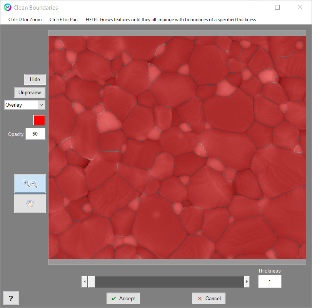
Task: Close the Clean Boundaries window
Action: click(300, 7)
